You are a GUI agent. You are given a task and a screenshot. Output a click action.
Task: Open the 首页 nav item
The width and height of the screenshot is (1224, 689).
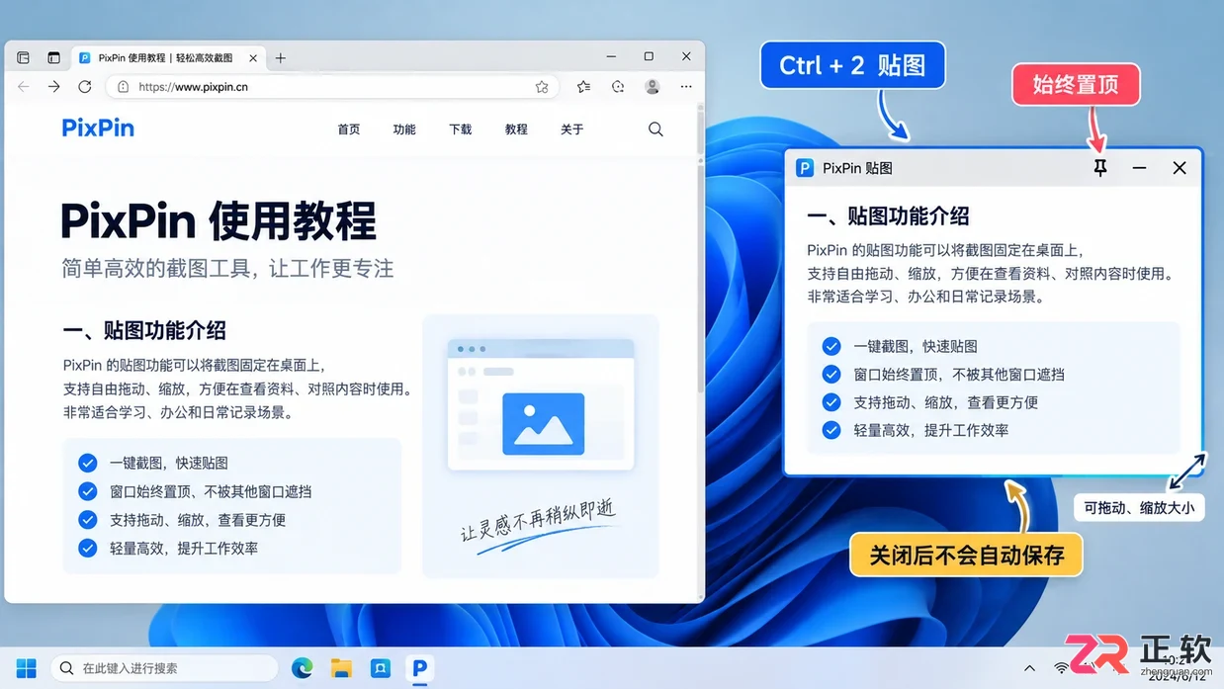point(349,129)
